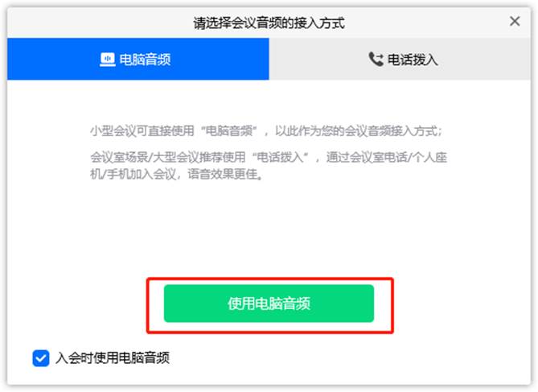The image size is (538, 392).
Task: Click the green 使用电脑音频 button
Action: (269, 303)
